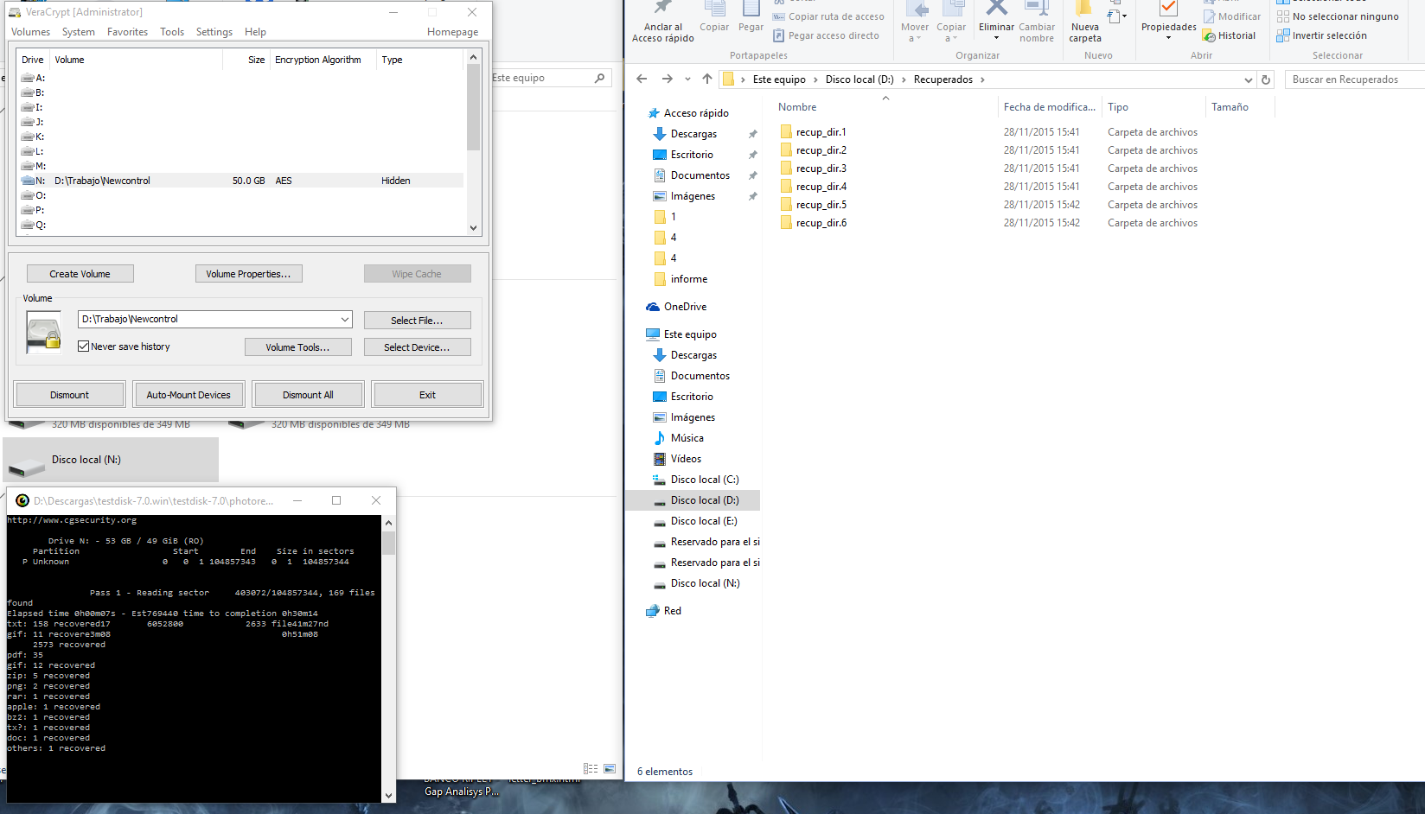This screenshot has width=1425, height=814.
Task: Click the Auto-Mount Devices button
Action: (189, 395)
